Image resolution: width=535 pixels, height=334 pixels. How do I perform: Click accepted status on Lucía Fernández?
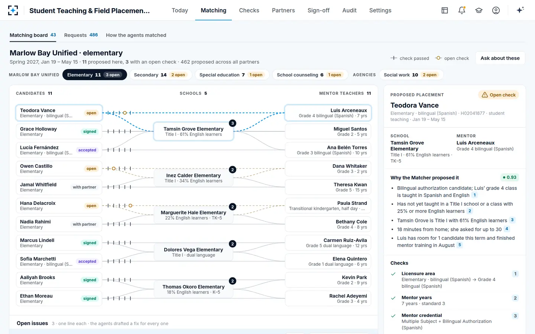(87, 150)
